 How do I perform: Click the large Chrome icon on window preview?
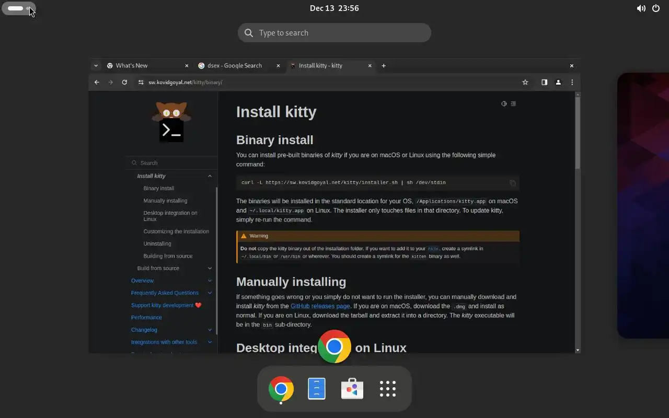(x=334, y=346)
